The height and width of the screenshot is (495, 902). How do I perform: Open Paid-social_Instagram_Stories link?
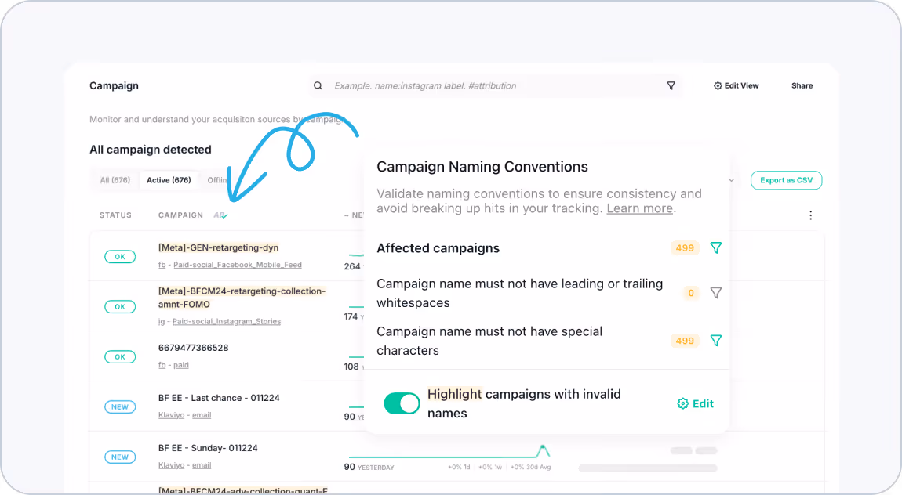point(227,322)
